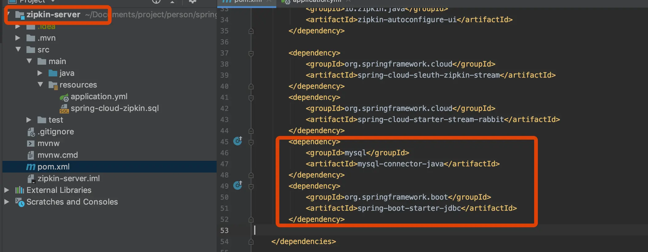Image resolution: width=648 pixels, height=252 pixels.
Task: Open application.yml file
Action: (x=99, y=96)
